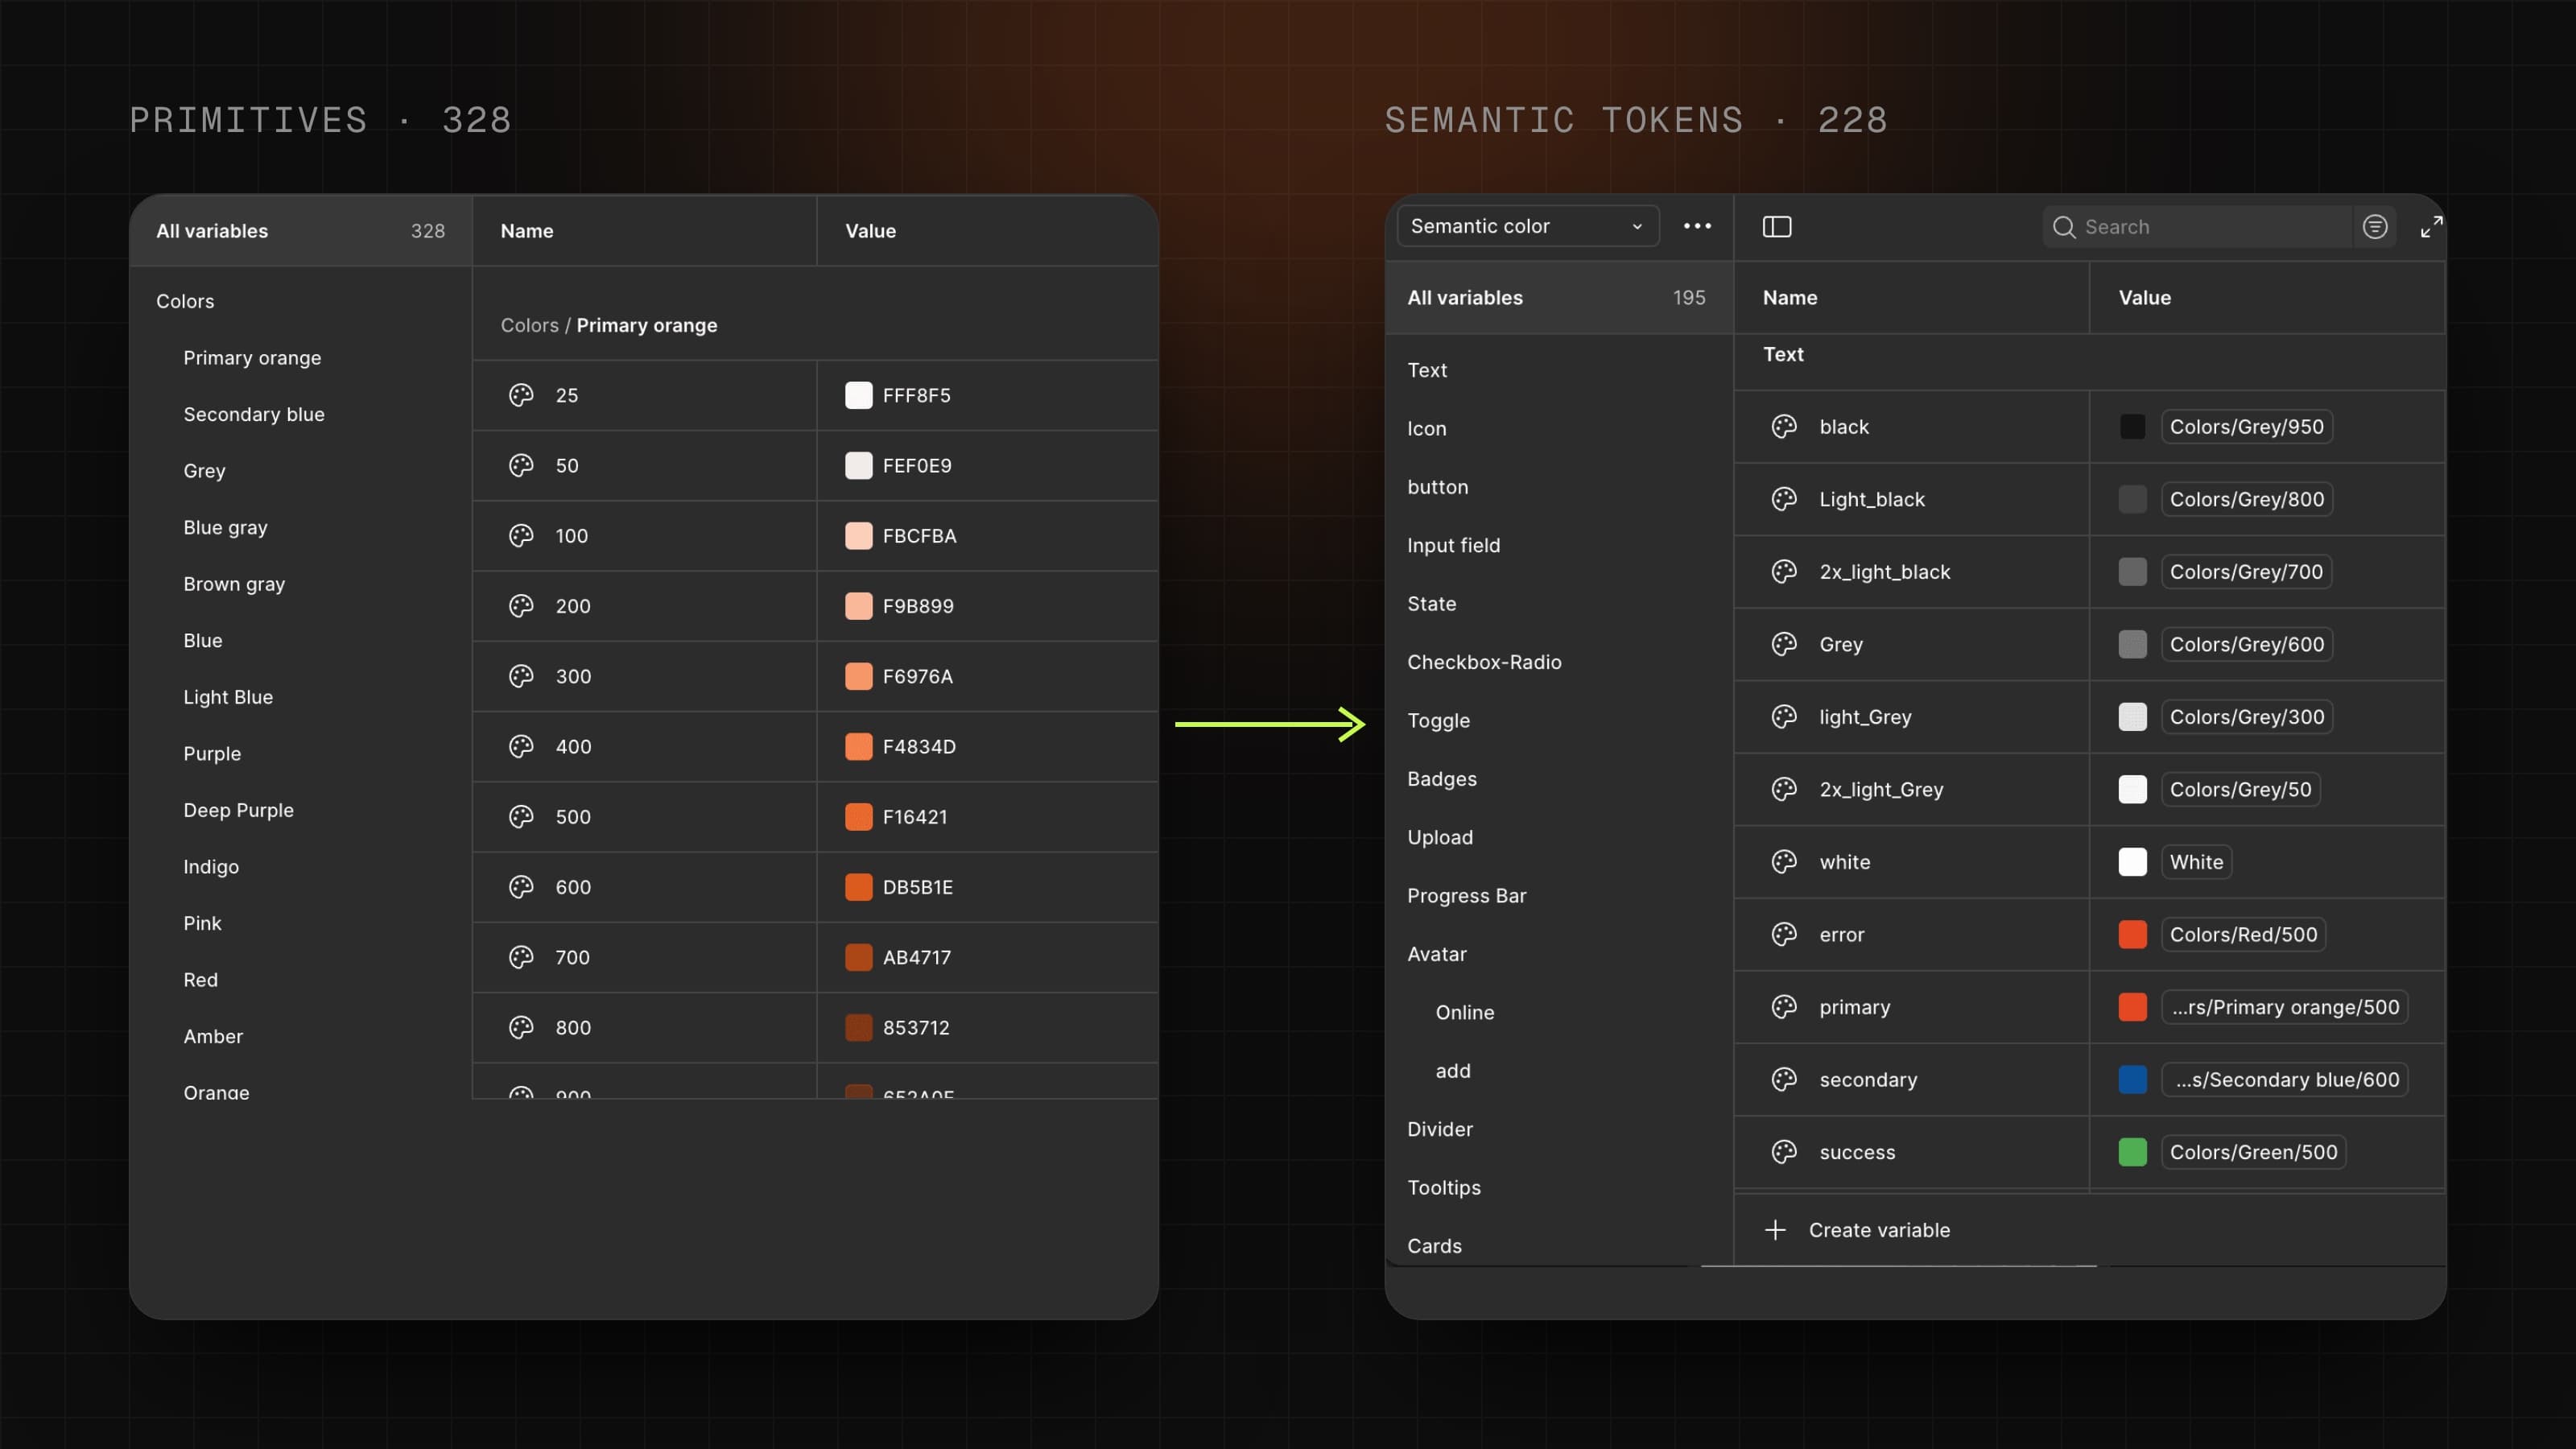Open the three-dots more options menu
Screen dimensions: 2576x1449
click(1697, 226)
